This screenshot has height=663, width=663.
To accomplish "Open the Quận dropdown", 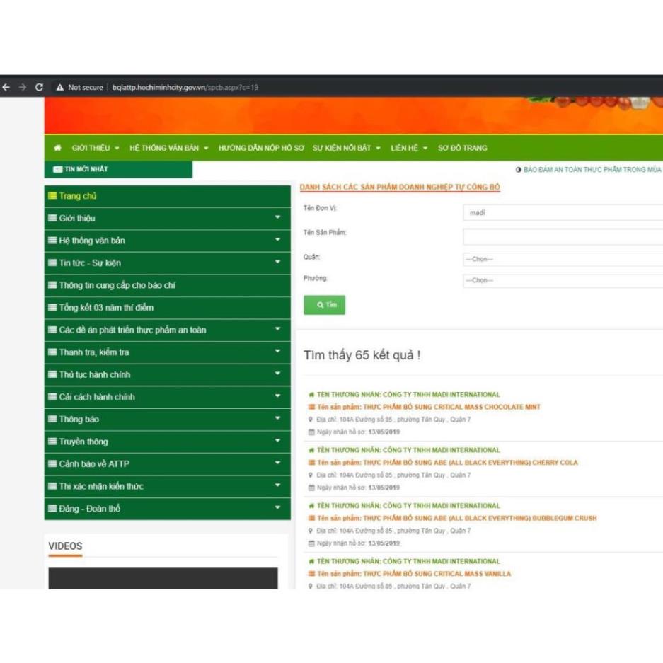I will (x=563, y=259).
